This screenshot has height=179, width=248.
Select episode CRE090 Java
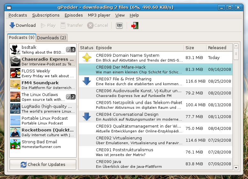pyautogui.click(x=156, y=164)
